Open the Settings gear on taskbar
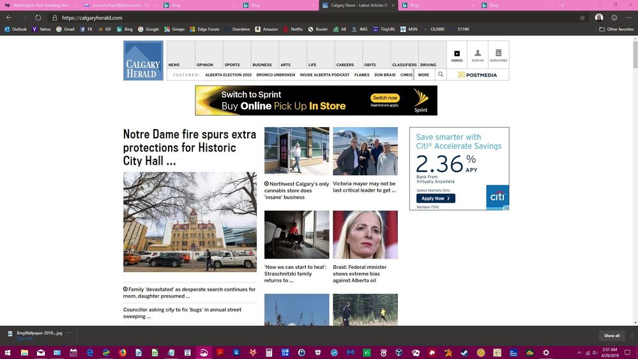 click(546, 353)
